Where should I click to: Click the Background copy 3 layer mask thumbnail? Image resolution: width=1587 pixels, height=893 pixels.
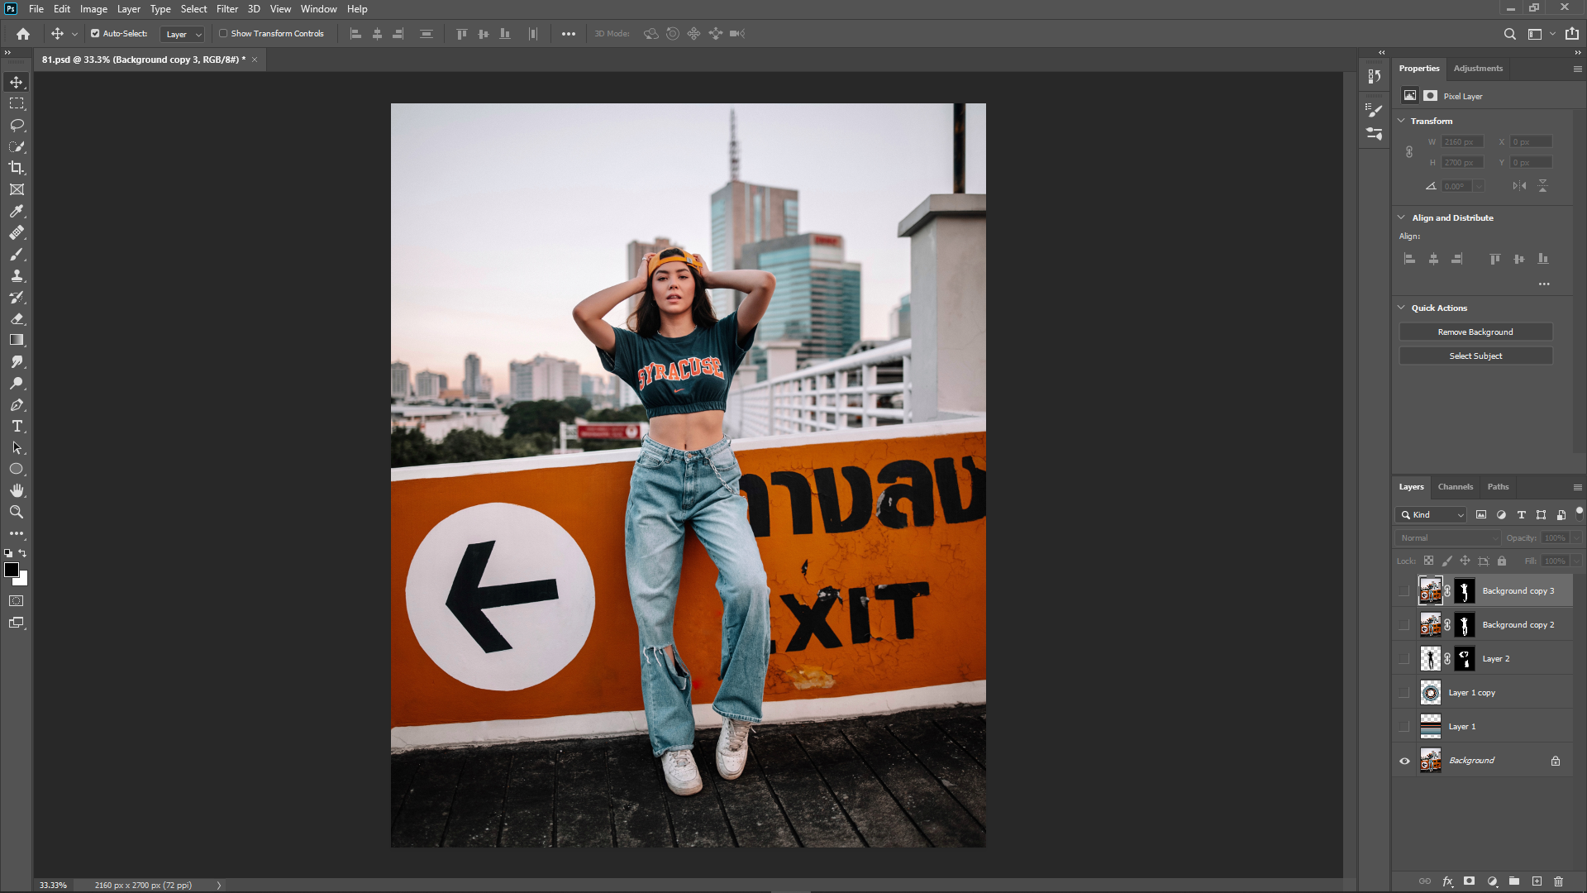tap(1464, 591)
